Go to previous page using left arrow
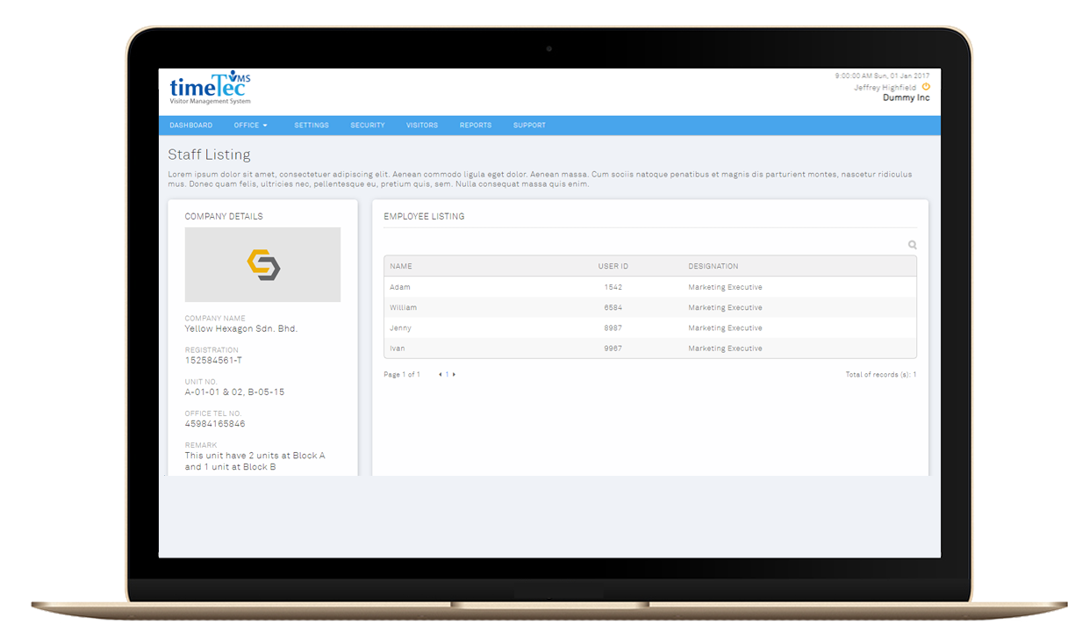The height and width of the screenshot is (640, 1068). click(440, 375)
